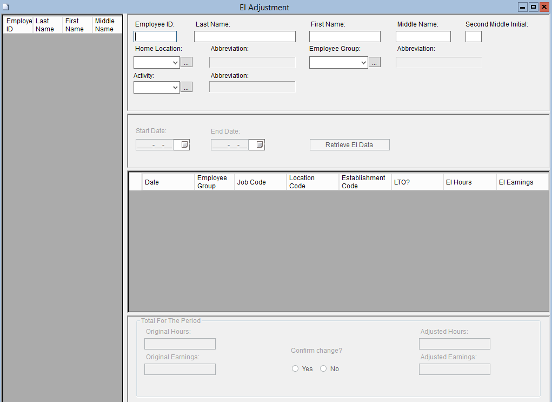Click the EI Earnings column header
Image resolution: width=552 pixels, height=402 pixels.
click(x=522, y=182)
